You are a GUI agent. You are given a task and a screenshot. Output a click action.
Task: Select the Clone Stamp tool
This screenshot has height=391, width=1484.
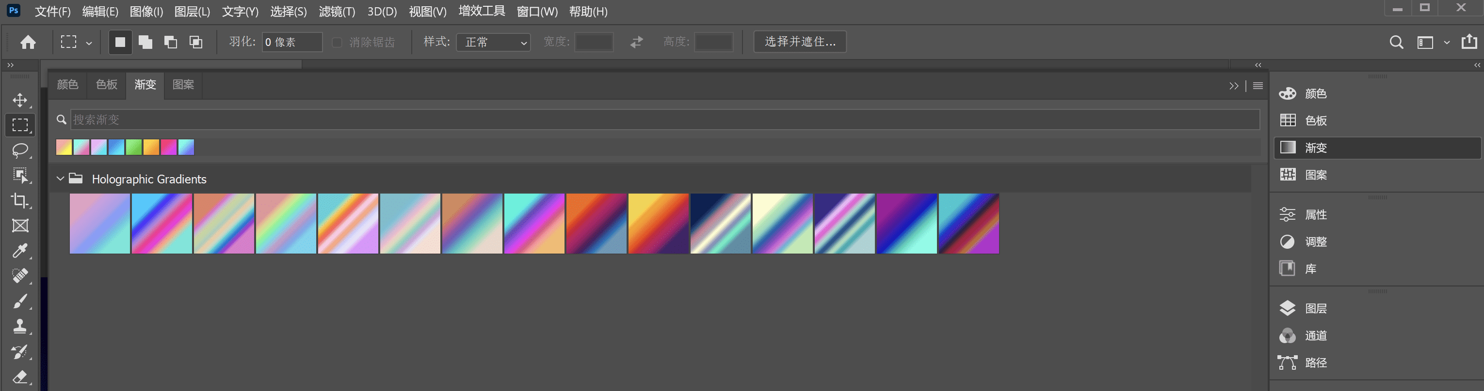tap(20, 326)
